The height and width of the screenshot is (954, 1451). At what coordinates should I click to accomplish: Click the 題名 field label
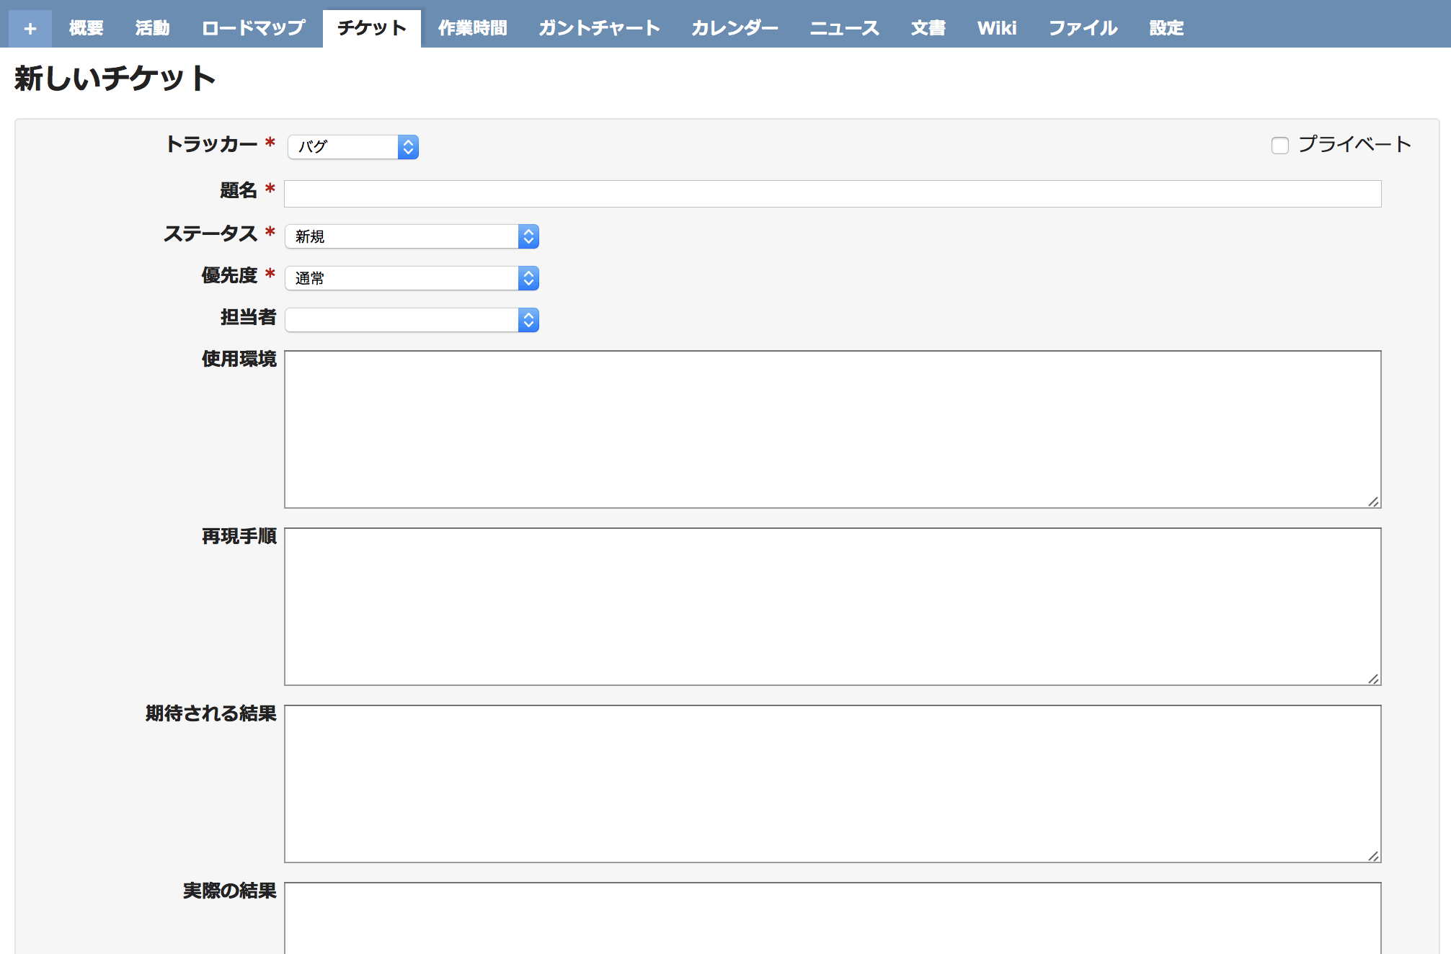239,190
